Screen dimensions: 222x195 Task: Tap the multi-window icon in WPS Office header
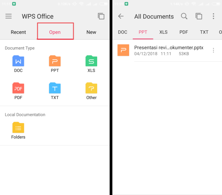101,16
